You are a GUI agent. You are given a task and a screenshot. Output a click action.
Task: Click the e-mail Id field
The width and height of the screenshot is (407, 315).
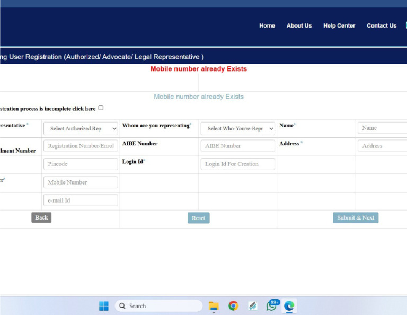81,200
